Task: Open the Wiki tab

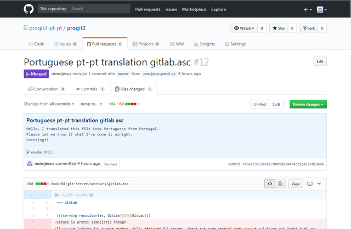Action: click(177, 44)
